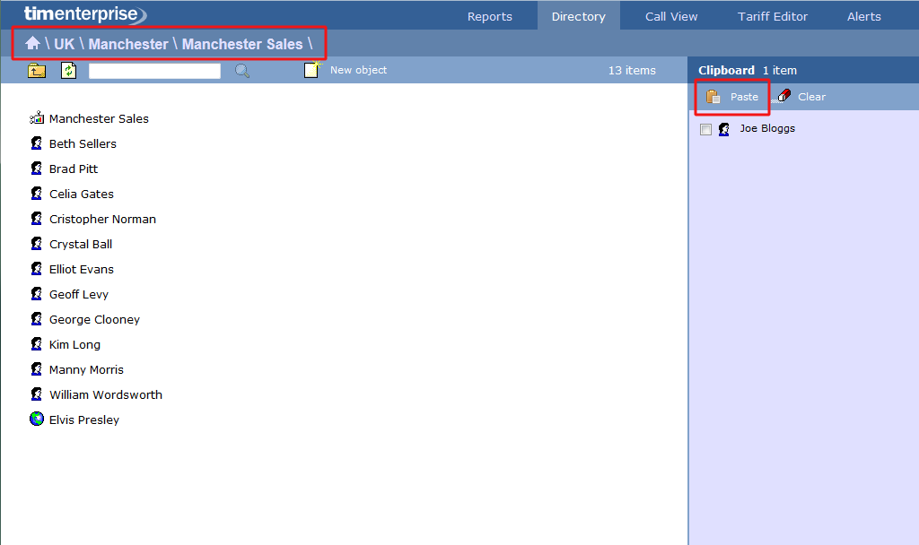Click George Clooney user icon
The height and width of the screenshot is (545, 919).
click(x=36, y=319)
